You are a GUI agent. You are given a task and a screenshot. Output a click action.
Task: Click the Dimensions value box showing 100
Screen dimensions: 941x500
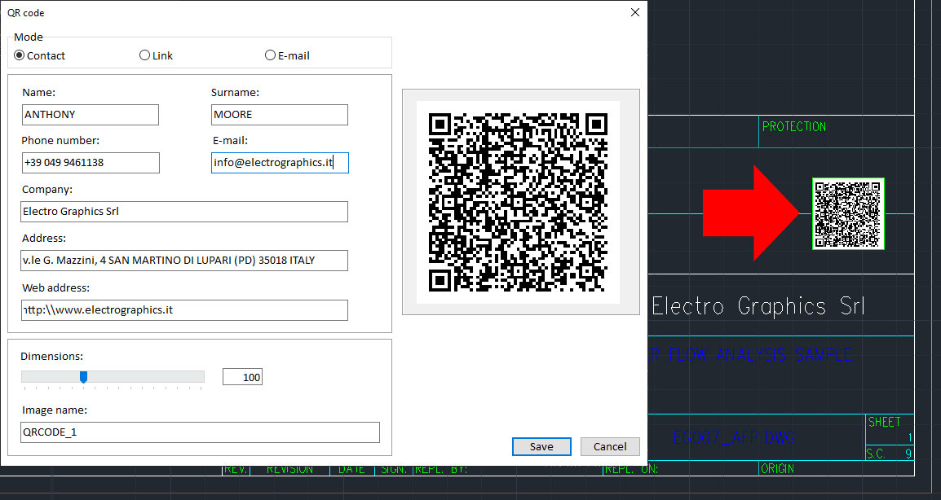tap(242, 377)
